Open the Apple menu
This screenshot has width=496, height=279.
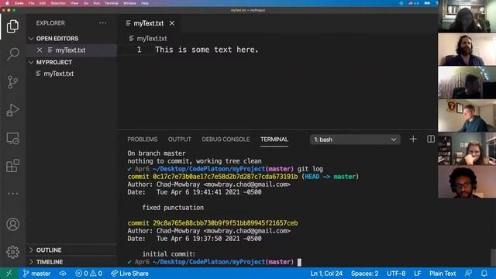click(x=7, y=3)
